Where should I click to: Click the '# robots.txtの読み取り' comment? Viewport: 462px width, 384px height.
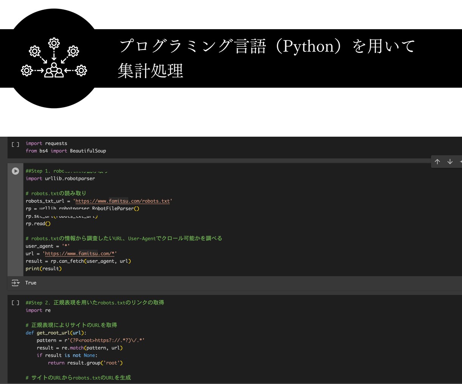[56, 193]
